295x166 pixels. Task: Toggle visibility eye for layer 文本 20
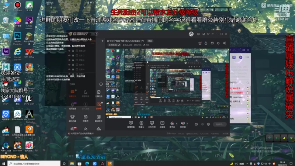point(69,51)
